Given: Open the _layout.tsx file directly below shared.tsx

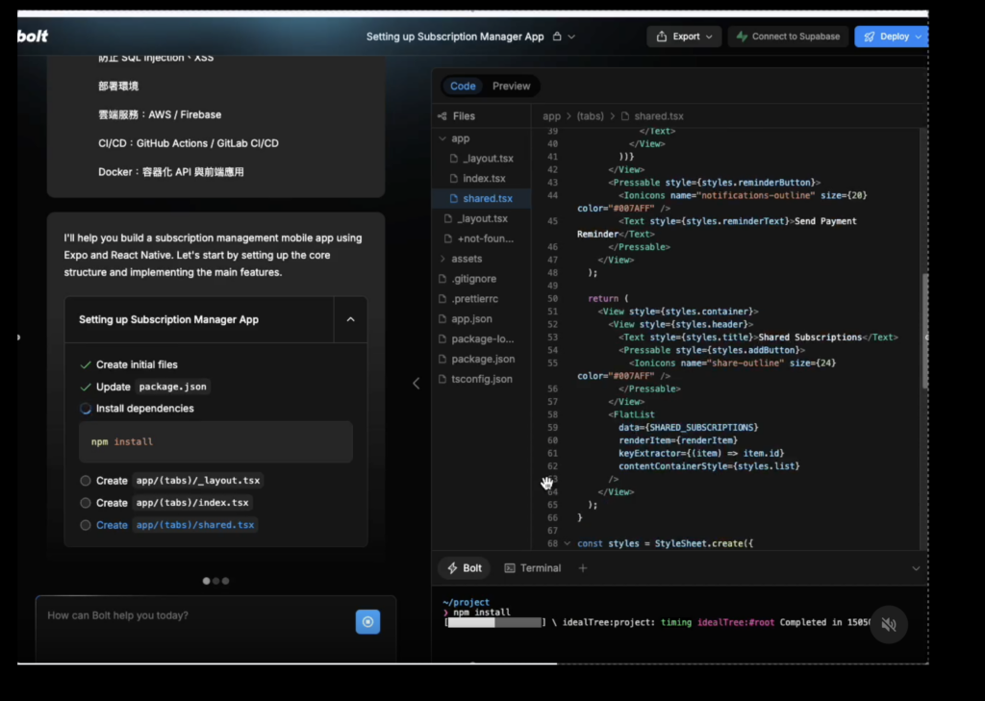Looking at the screenshot, I should click(481, 218).
